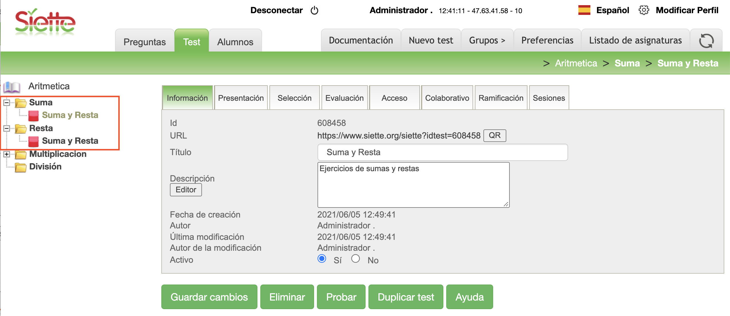Click the gear icon beside Modificar Perfil
Viewport: 730px width, 316px height.
[644, 10]
